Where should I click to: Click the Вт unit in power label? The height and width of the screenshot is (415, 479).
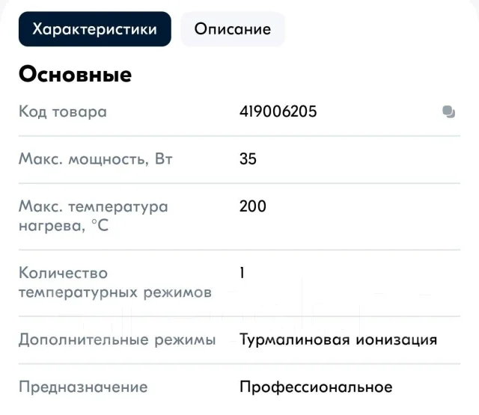click(x=164, y=159)
